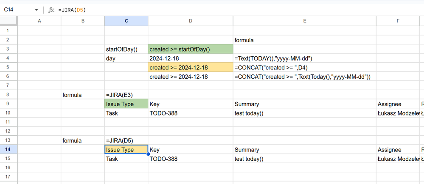Click 'TODO-388' cell in row 10
This screenshot has width=424, height=184.
[191, 113]
